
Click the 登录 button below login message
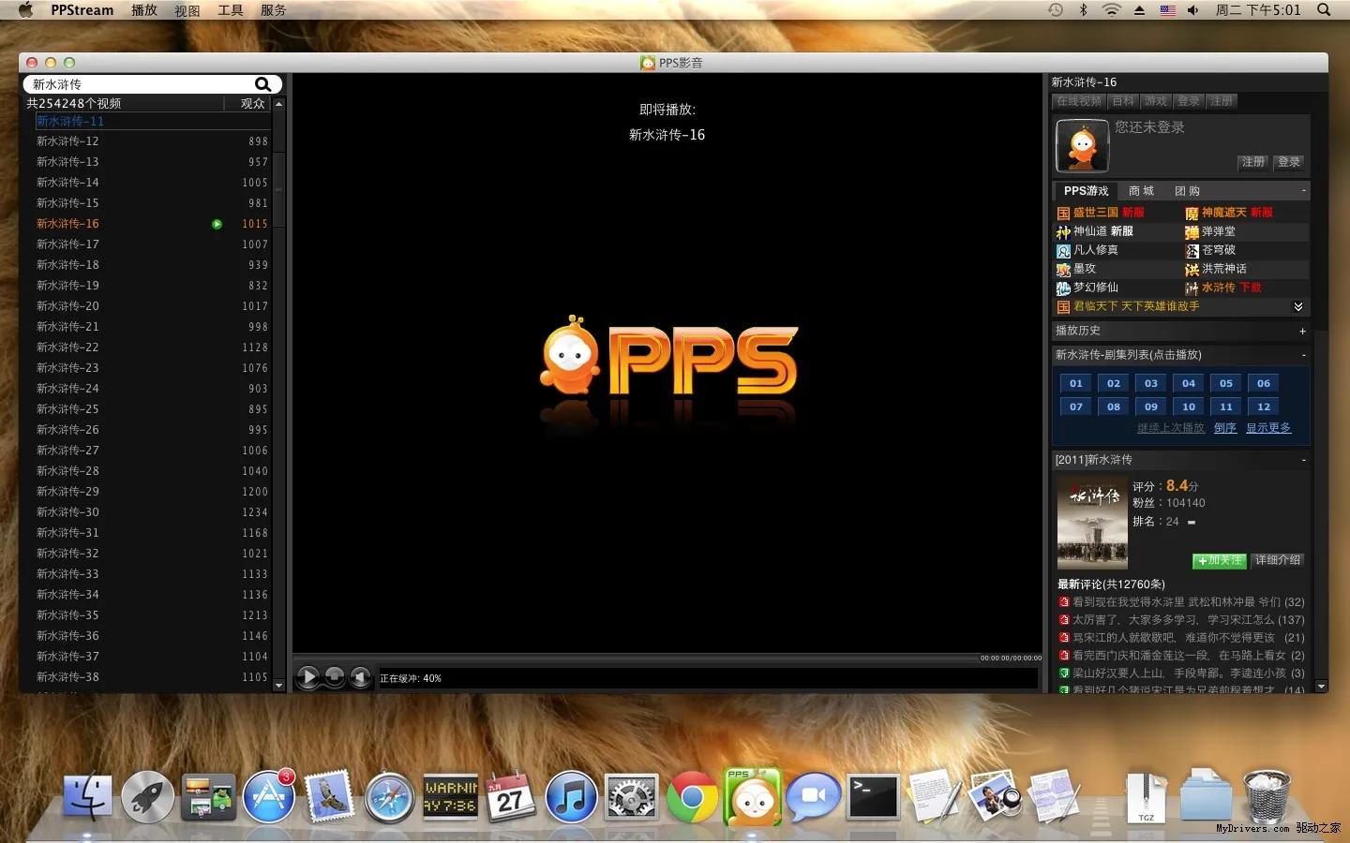click(x=1289, y=162)
